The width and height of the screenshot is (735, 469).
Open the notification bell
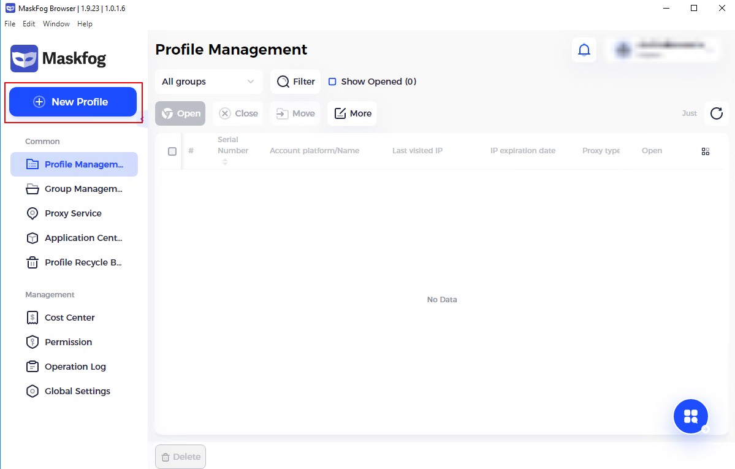(584, 50)
